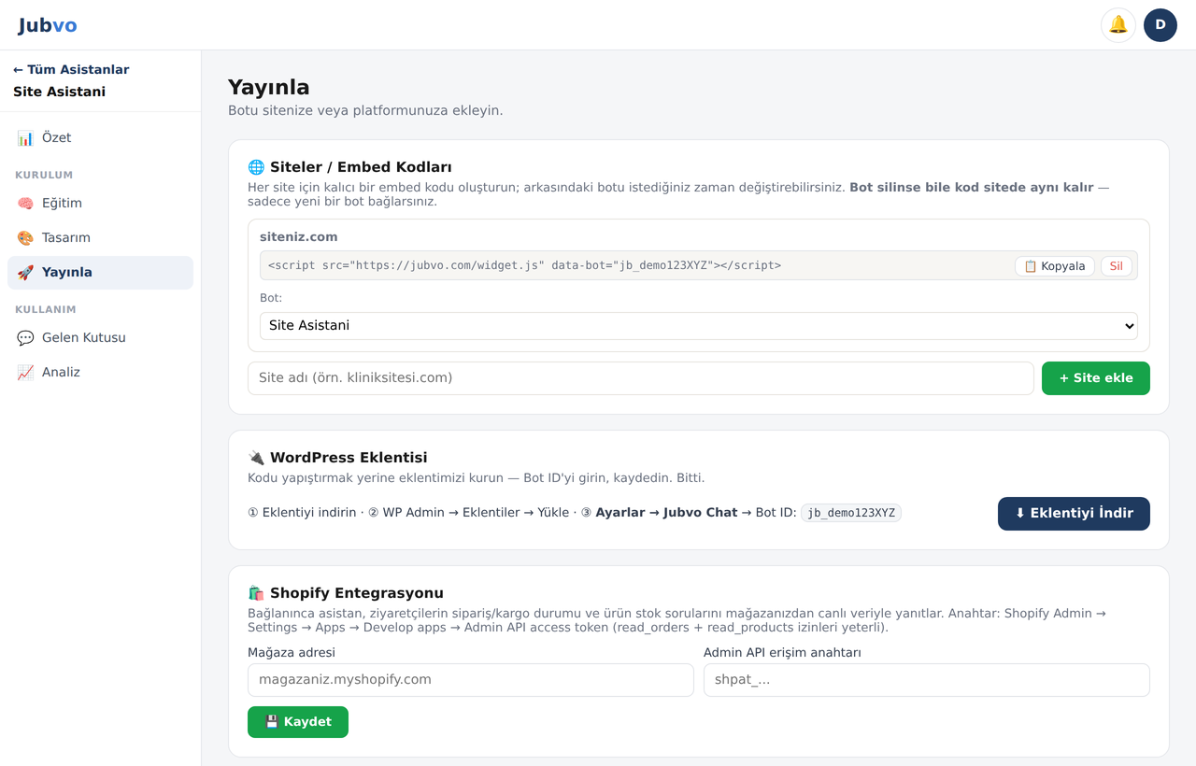Download plugin with Eklentiyi İndir
Viewport: 1196px width, 766px height.
[x=1074, y=514]
